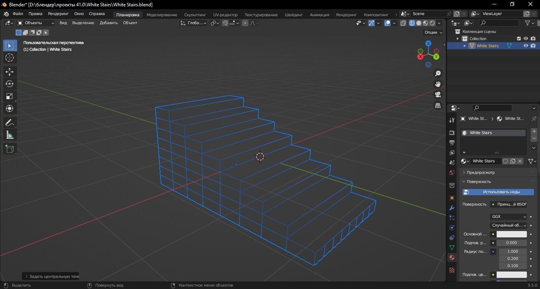This screenshot has width=540, height=289.
Task: Select the Measure tool
Action: [x=10, y=135]
